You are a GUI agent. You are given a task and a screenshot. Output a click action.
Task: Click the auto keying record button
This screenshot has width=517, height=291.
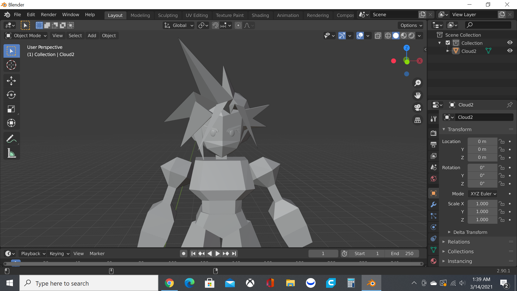(x=184, y=254)
